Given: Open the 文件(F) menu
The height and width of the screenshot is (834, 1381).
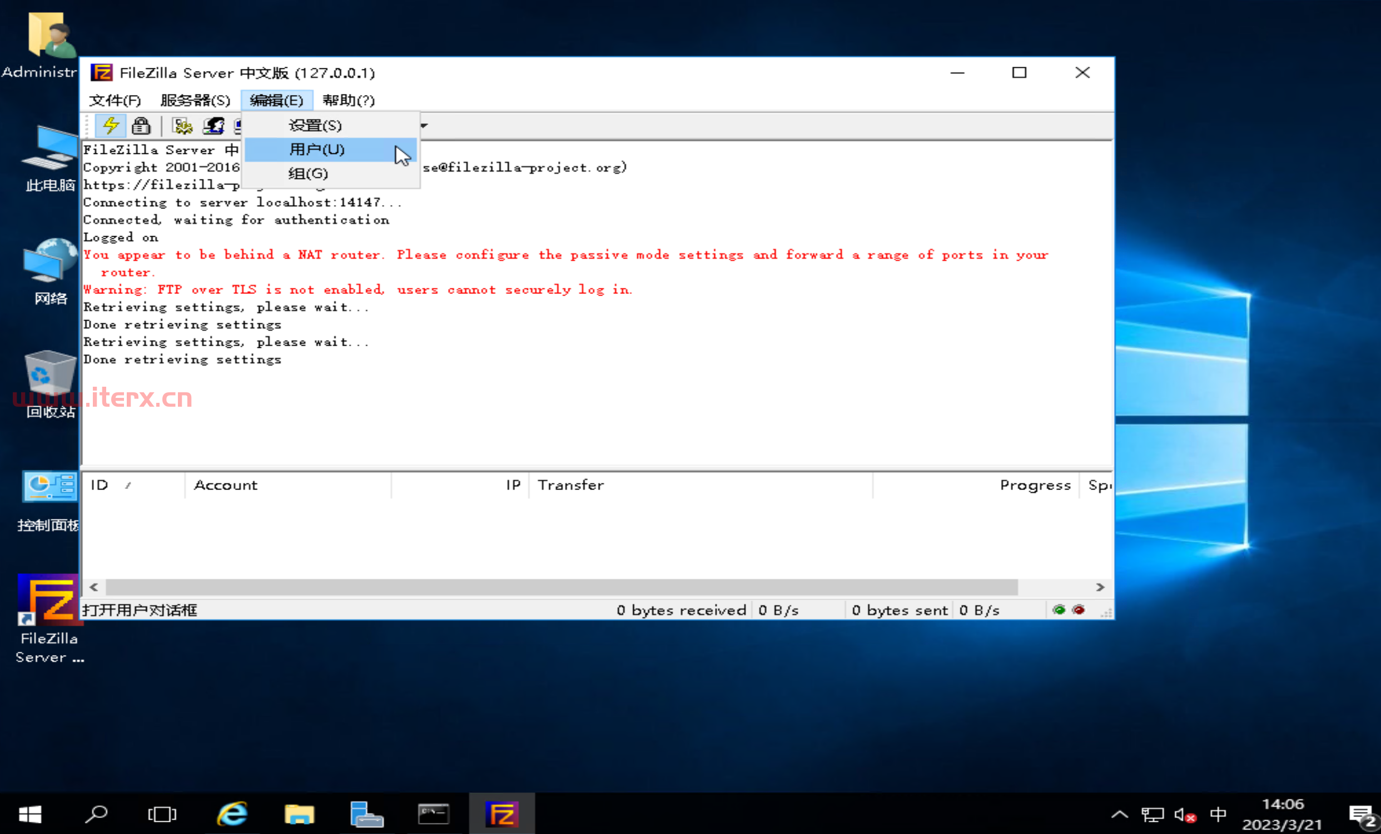Looking at the screenshot, I should tap(115, 100).
